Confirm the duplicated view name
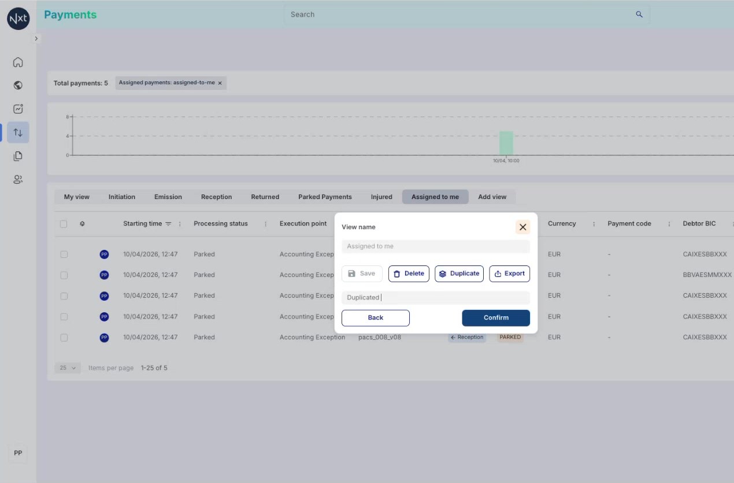This screenshot has width=734, height=483. 496,318
